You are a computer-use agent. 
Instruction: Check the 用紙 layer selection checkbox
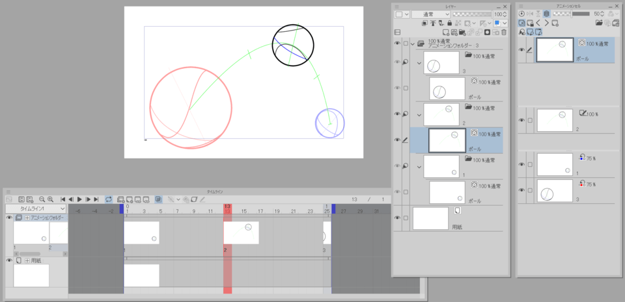pyautogui.click(x=406, y=218)
